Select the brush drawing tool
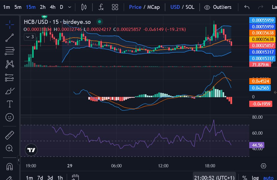This screenshot has width=277, height=180. pos(9,91)
